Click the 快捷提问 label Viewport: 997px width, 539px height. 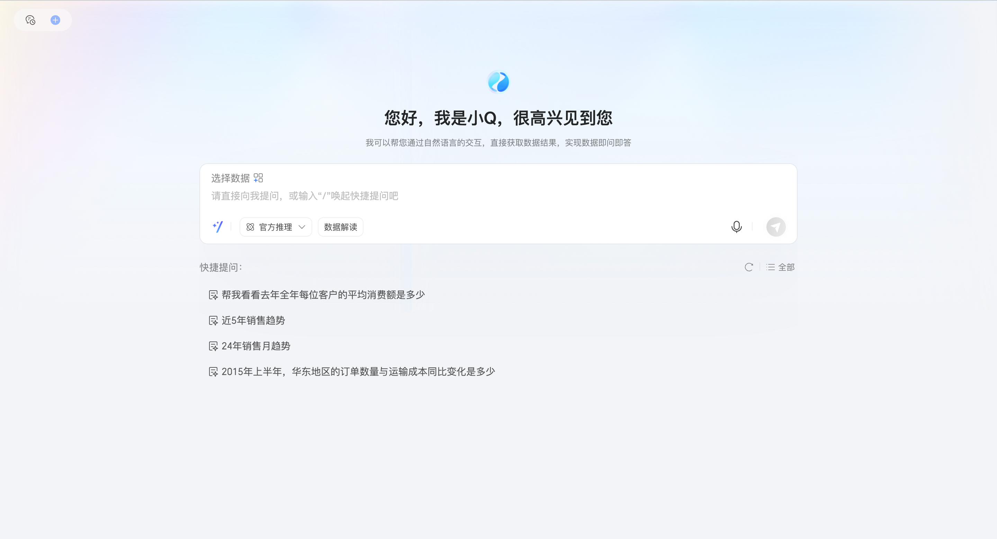(221, 267)
